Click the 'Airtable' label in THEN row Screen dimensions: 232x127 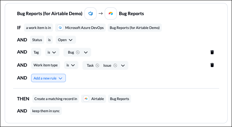click(98, 99)
